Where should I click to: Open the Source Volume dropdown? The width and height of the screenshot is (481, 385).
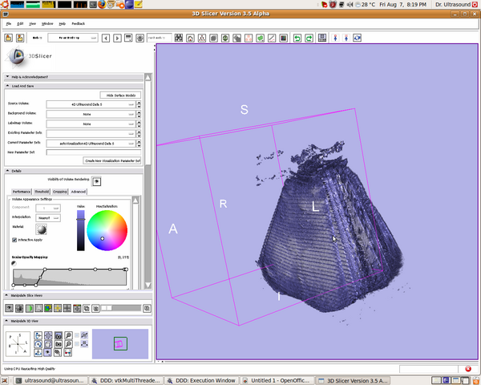(91, 104)
